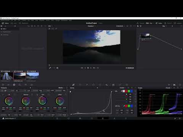Jump to the first frame button
183x137 pixels.
point(82,68)
